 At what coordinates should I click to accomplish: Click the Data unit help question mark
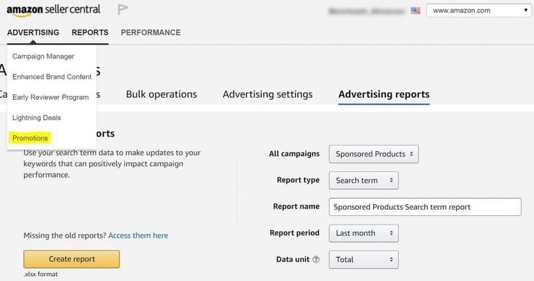316,259
